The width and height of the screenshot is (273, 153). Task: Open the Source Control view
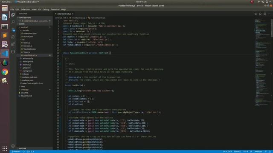tap(13, 30)
